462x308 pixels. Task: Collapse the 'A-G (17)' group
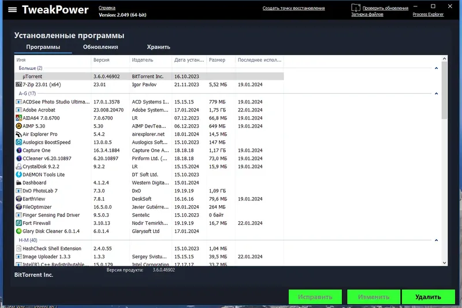(x=437, y=94)
